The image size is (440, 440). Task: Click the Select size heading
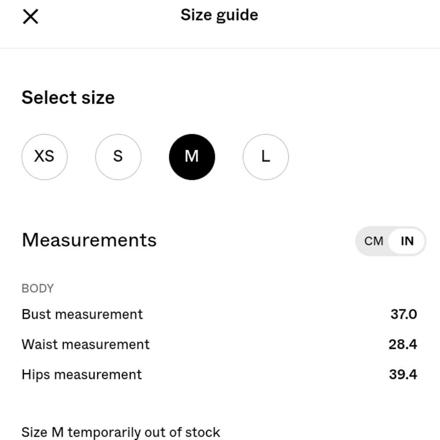(68, 98)
